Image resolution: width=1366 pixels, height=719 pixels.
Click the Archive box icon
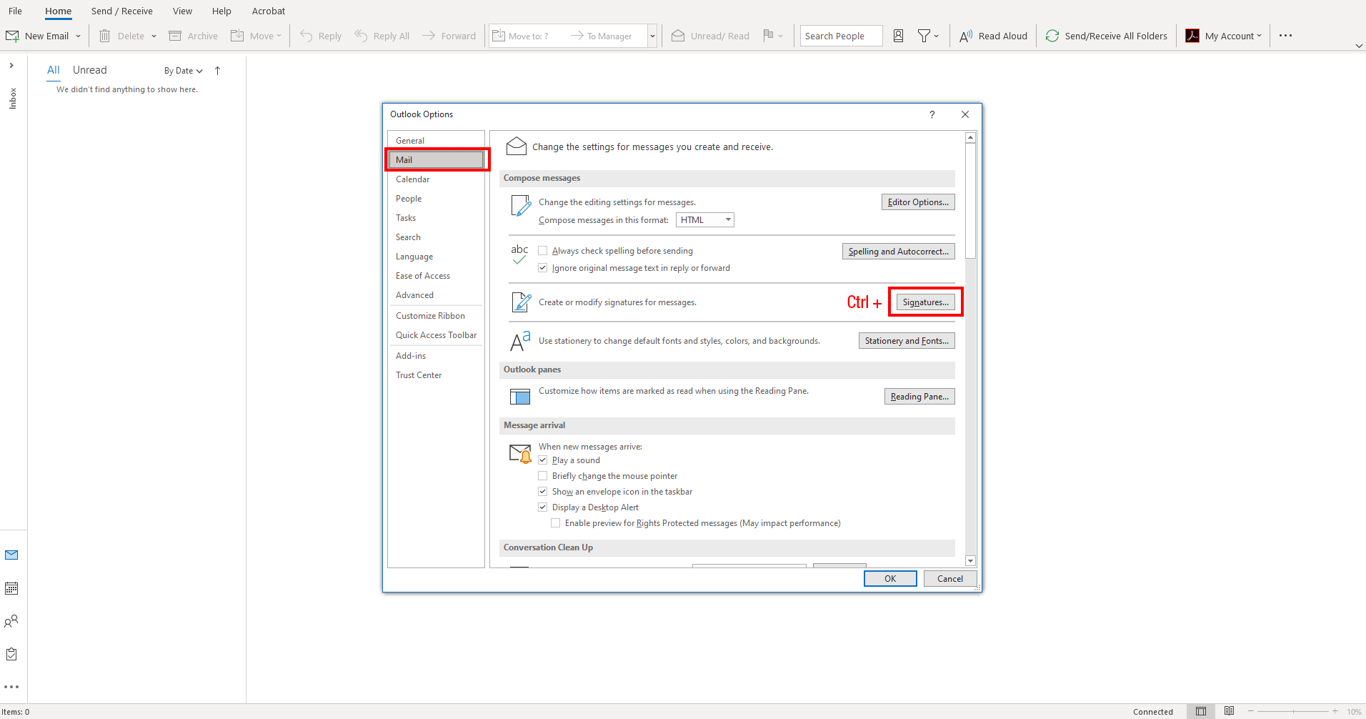(175, 36)
